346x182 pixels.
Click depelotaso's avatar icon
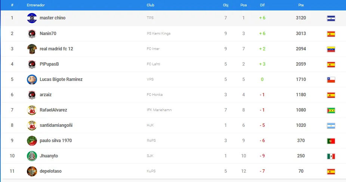pyautogui.click(x=32, y=171)
